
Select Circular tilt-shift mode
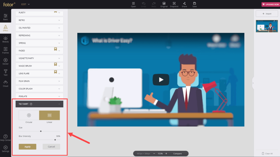(29, 115)
